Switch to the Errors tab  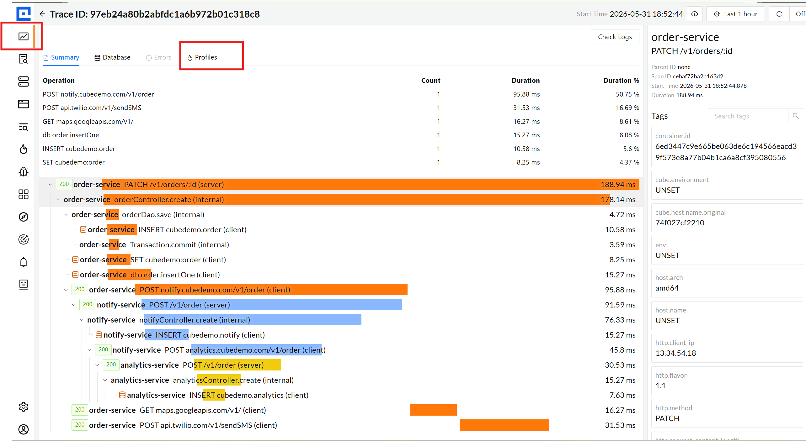(x=158, y=57)
